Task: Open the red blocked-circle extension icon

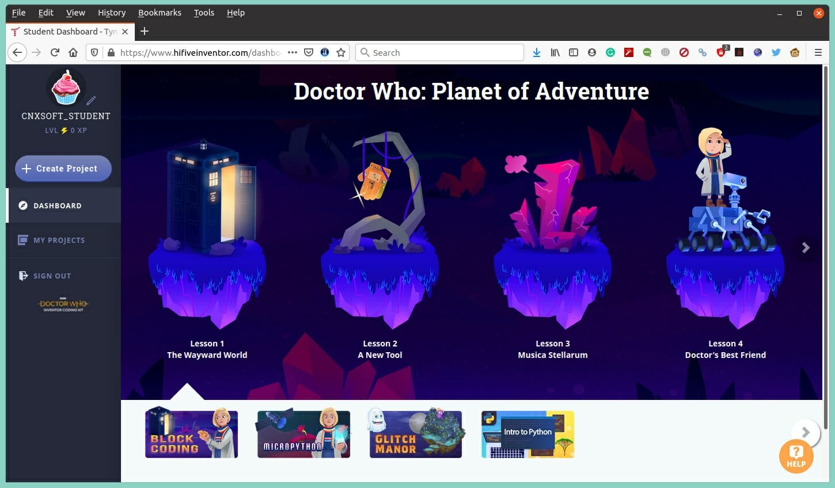Action: tap(684, 52)
